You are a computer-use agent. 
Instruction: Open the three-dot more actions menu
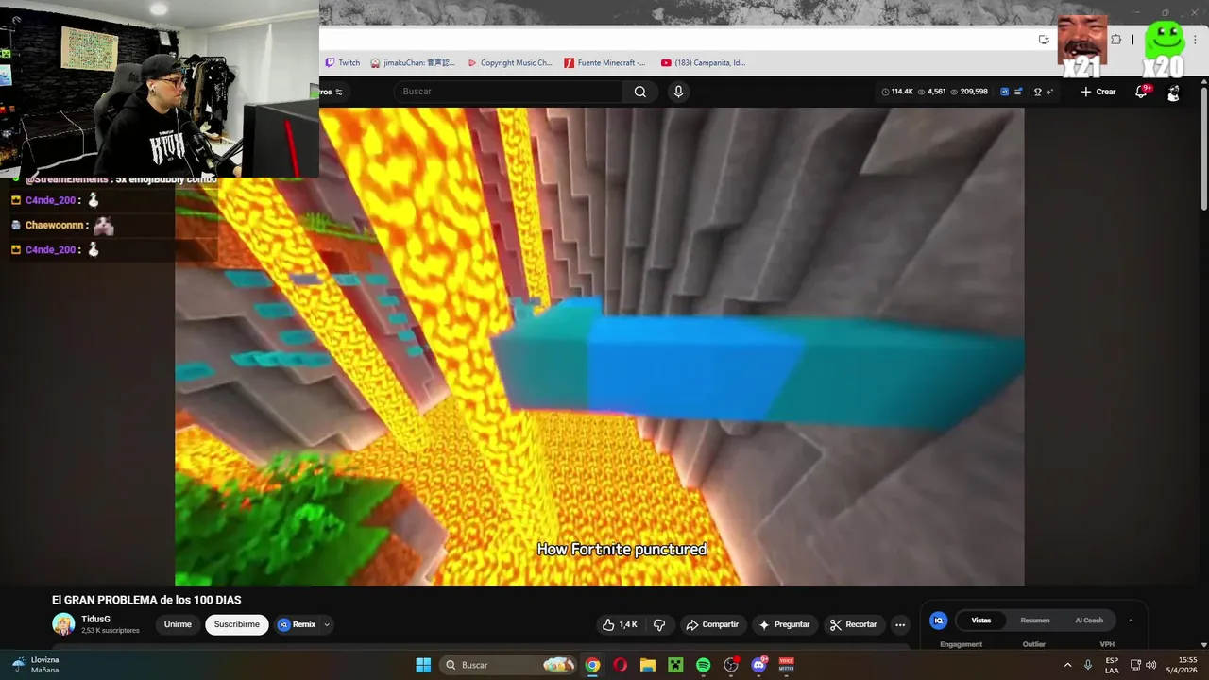pos(900,624)
